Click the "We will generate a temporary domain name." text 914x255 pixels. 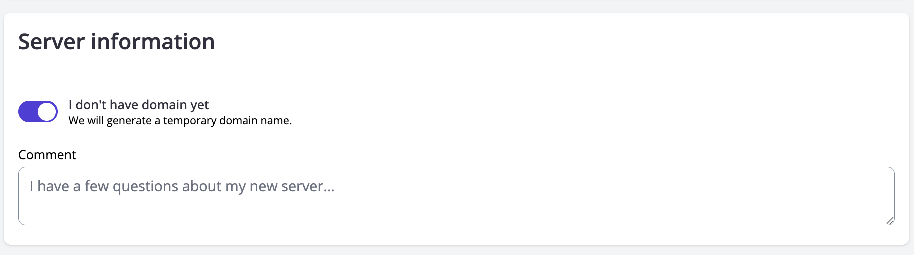(180, 121)
